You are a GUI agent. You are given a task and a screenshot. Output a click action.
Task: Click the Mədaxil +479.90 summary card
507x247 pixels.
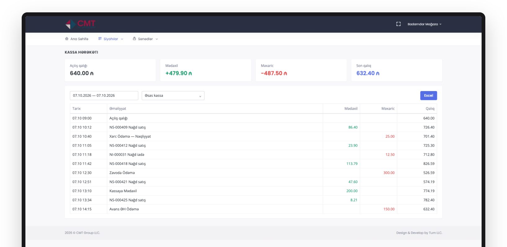click(205, 70)
